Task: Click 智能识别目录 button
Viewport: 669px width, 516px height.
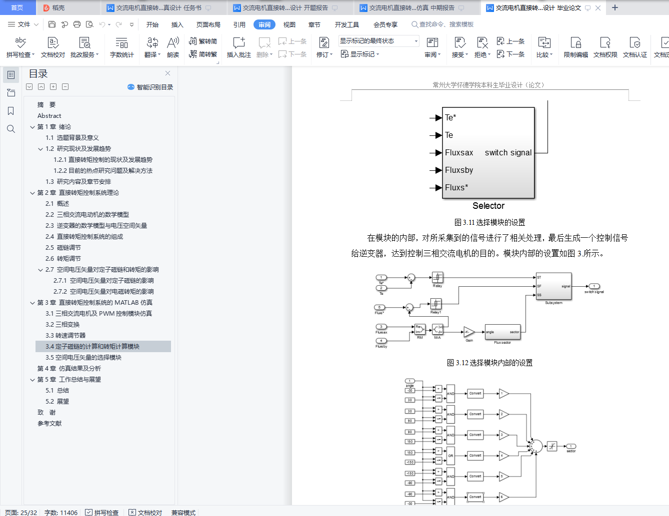Action: coord(150,87)
